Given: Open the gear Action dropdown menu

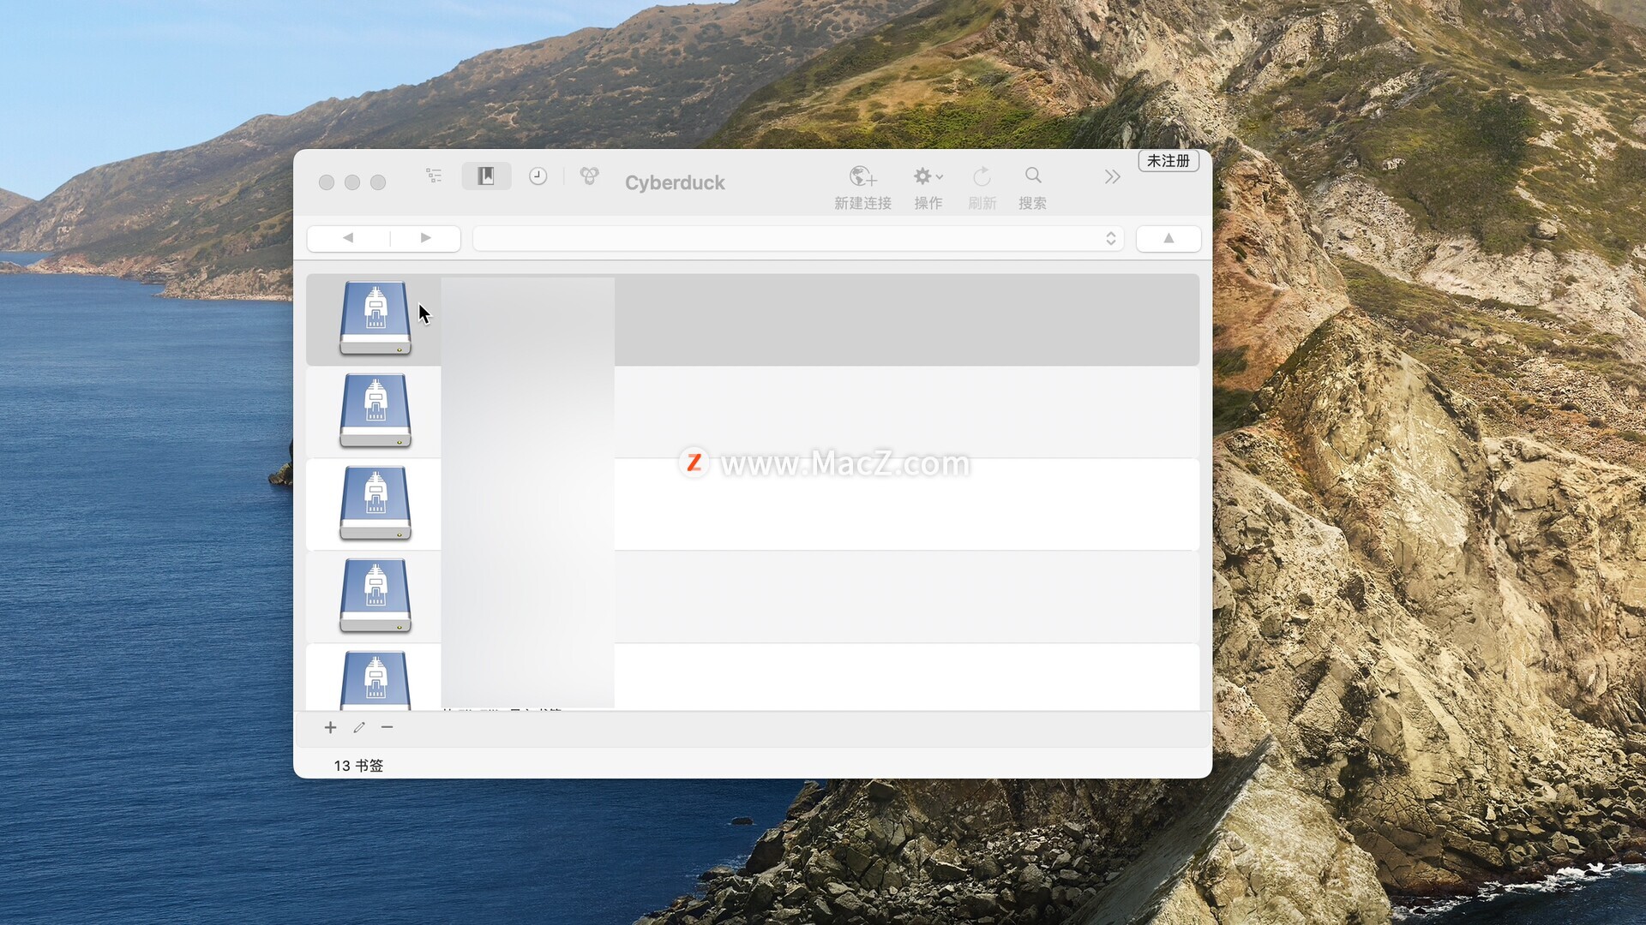Looking at the screenshot, I should click(x=928, y=176).
